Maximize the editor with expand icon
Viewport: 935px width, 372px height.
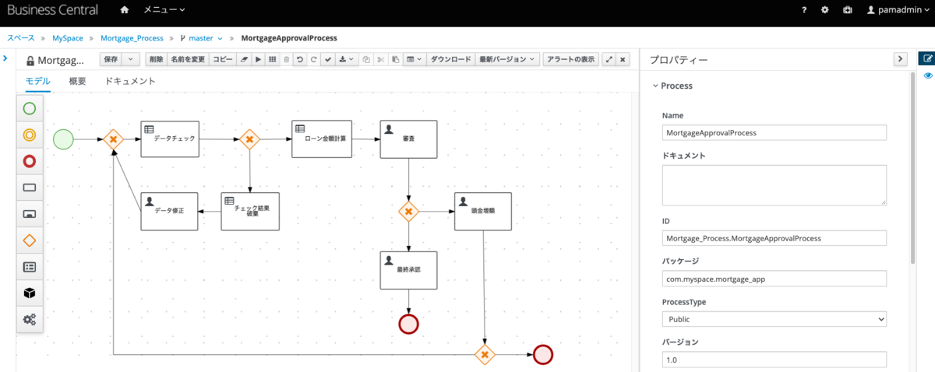pyautogui.click(x=609, y=59)
